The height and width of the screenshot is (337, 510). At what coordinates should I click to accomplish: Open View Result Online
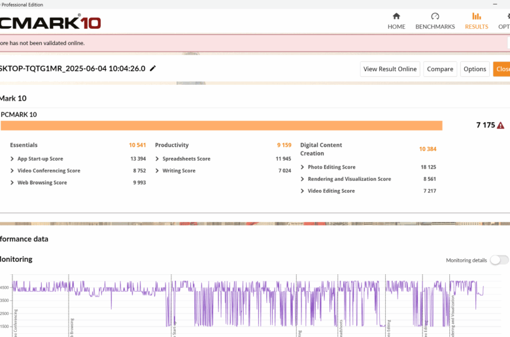point(390,69)
